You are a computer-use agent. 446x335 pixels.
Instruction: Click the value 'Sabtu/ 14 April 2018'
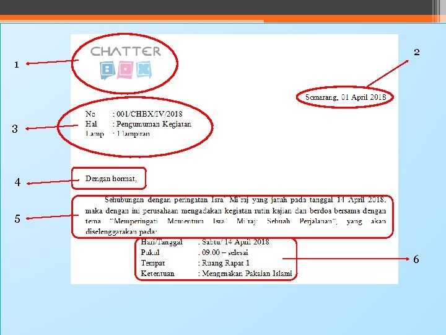tap(235, 242)
